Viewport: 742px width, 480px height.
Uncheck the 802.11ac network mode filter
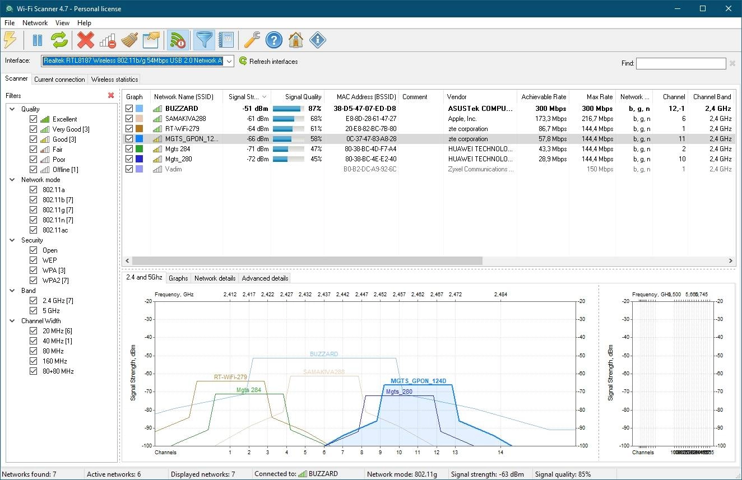(x=34, y=230)
